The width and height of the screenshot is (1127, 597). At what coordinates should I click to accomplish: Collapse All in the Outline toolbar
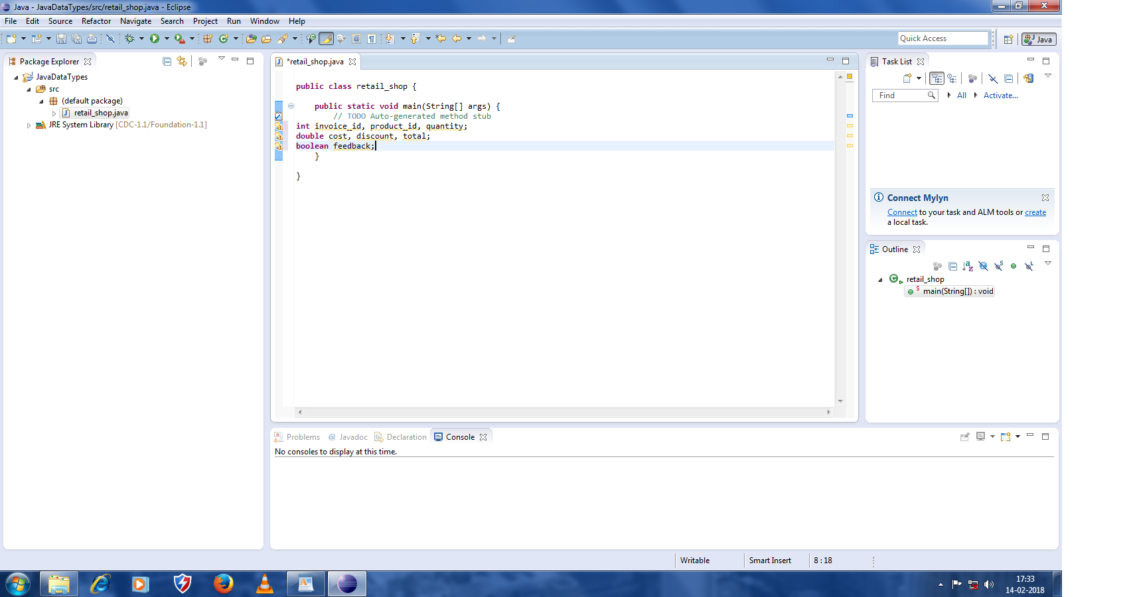952,266
